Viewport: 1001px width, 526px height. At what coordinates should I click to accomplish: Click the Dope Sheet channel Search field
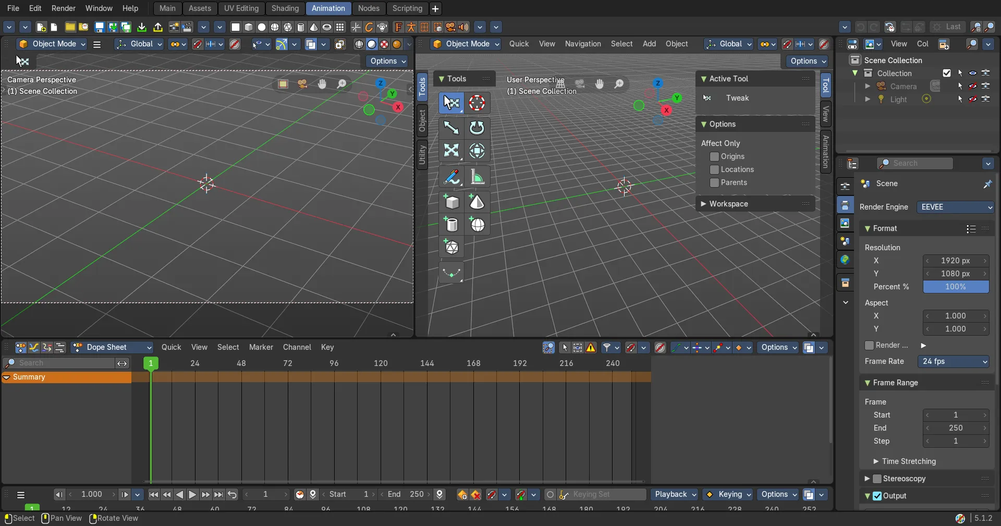click(58, 363)
